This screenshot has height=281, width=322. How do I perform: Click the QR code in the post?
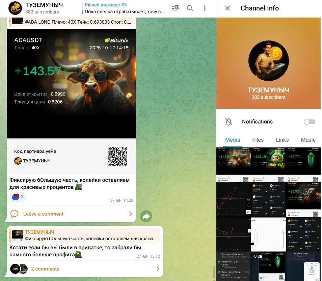point(117,156)
